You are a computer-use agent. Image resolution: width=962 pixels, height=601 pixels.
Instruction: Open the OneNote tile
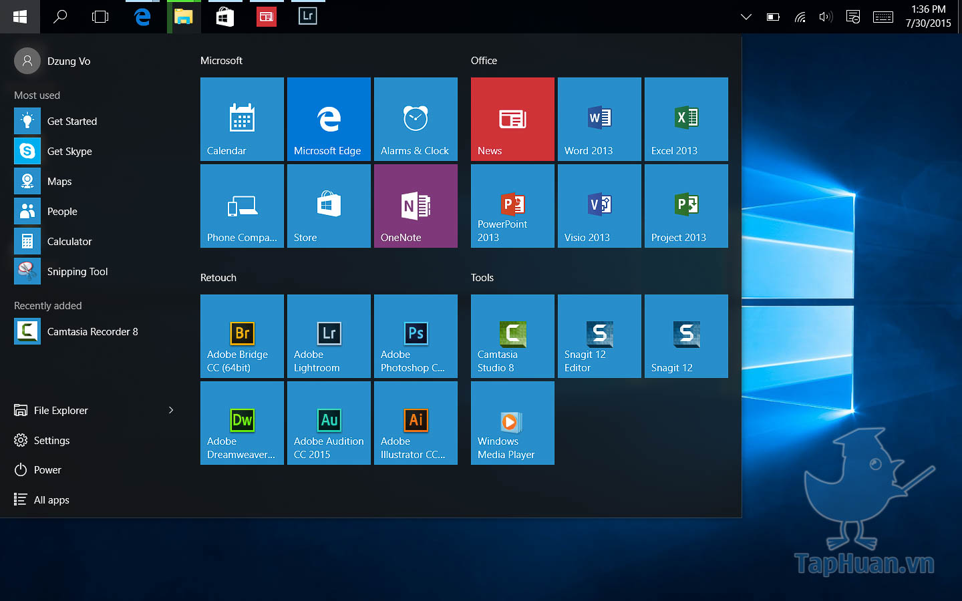(x=416, y=206)
